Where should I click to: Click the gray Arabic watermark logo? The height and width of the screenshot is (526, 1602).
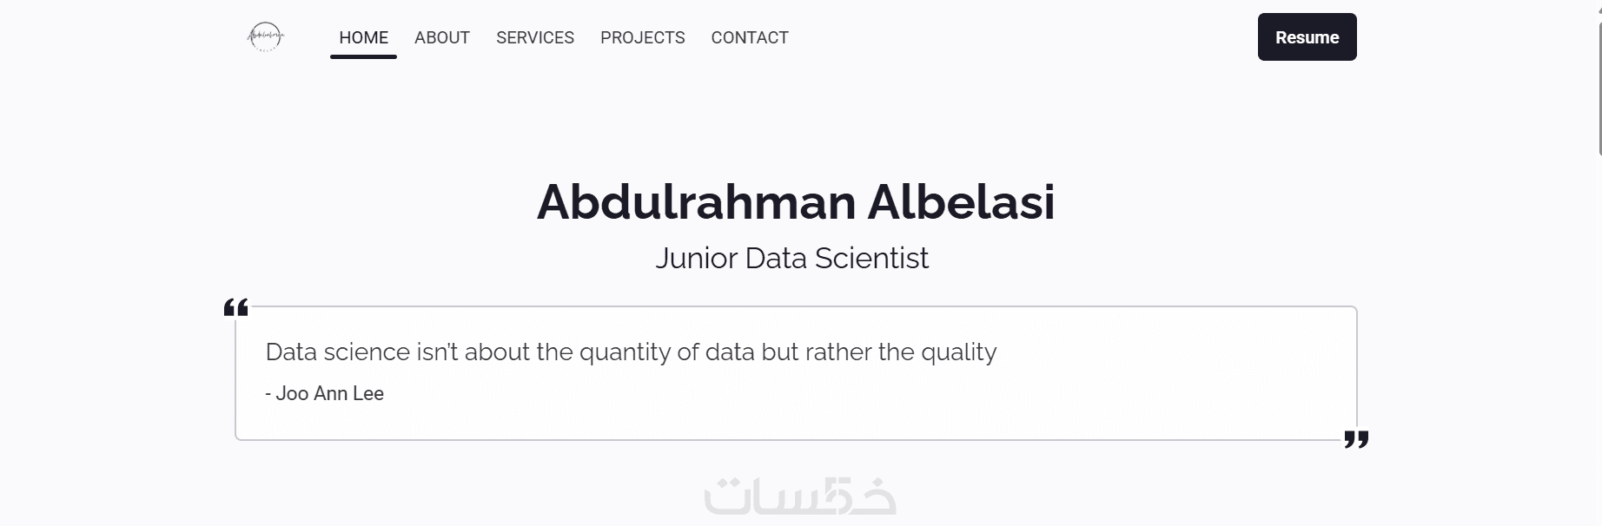click(799, 496)
